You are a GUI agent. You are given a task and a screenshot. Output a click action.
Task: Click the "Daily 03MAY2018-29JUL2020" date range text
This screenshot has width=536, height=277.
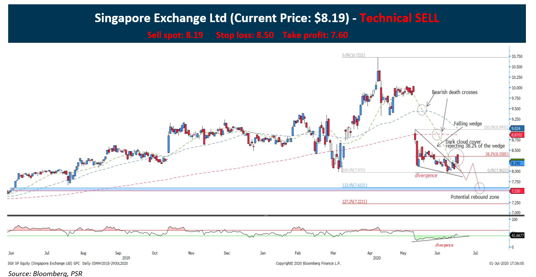[x=106, y=264]
